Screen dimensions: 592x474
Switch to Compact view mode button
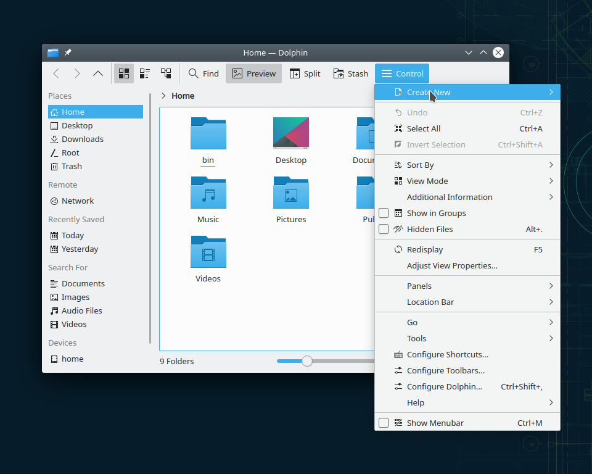coord(144,73)
